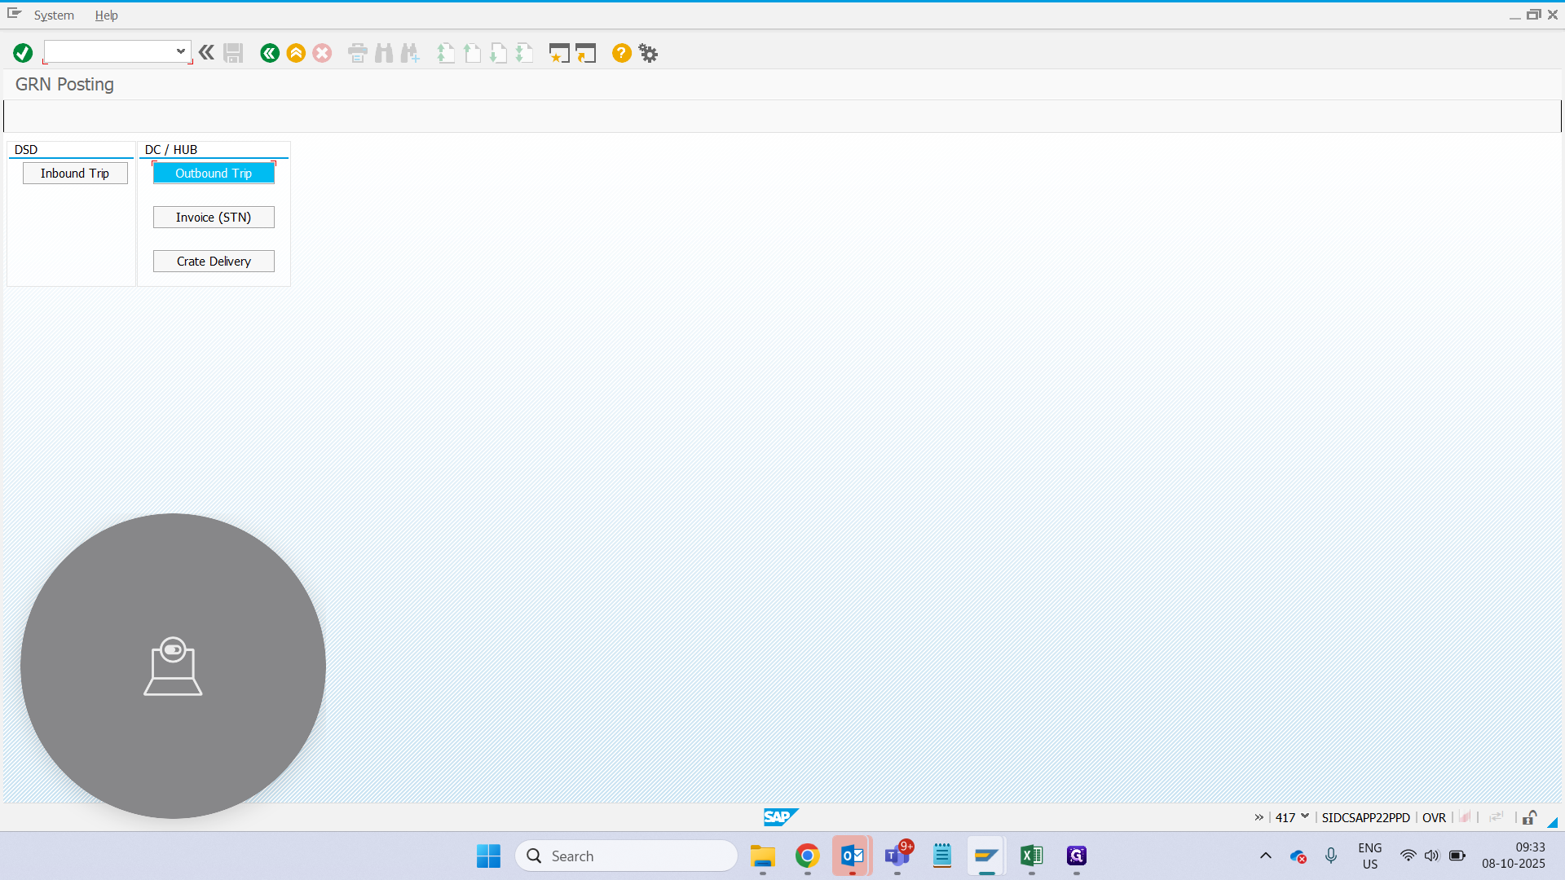Open the Customize Local Layout gear icon
The height and width of the screenshot is (880, 1565).
648,53
